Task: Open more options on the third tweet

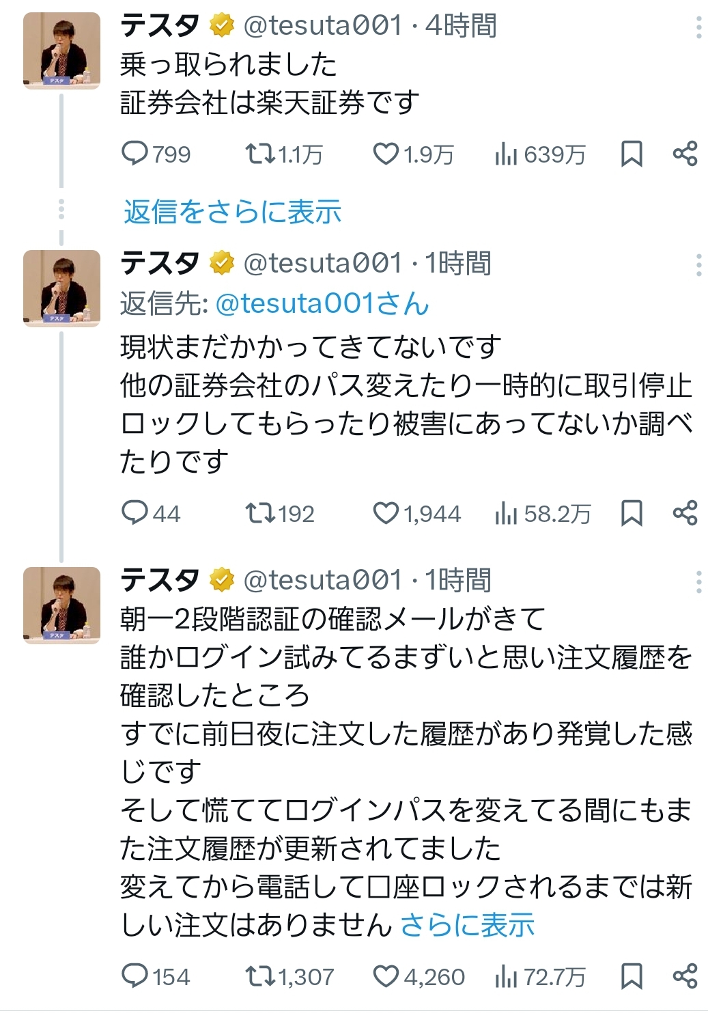Action: [698, 581]
